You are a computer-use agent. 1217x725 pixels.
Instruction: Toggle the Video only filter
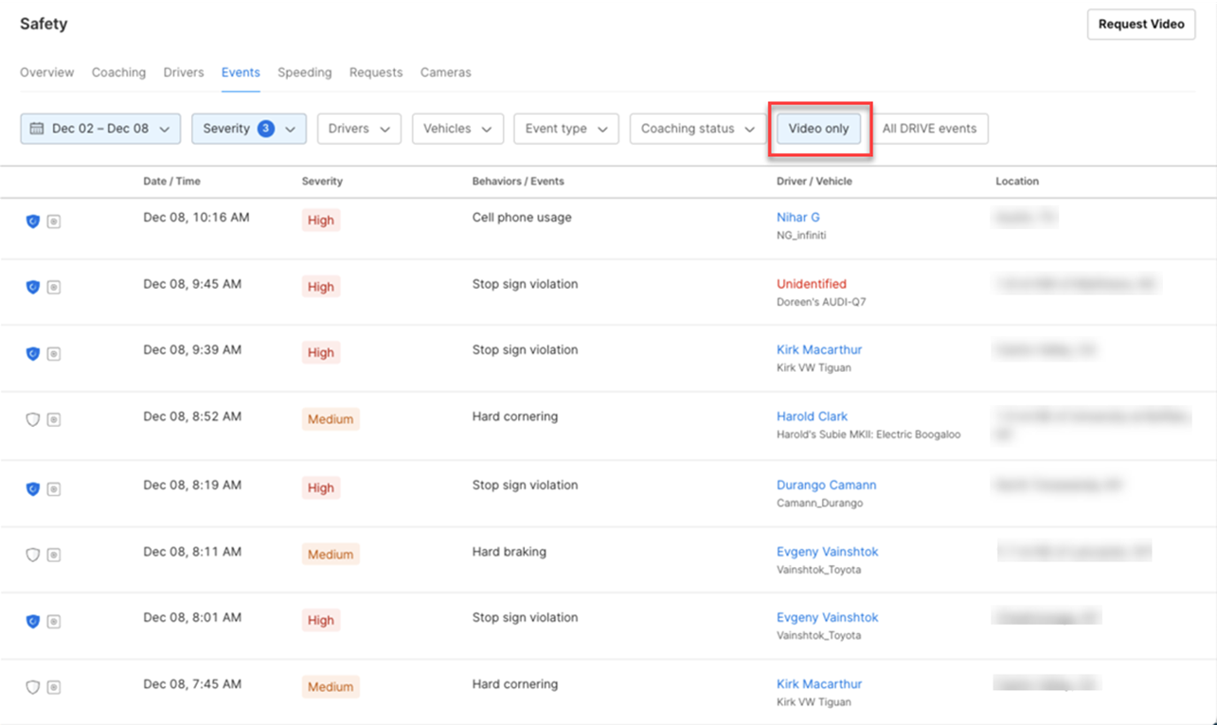(818, 129)
